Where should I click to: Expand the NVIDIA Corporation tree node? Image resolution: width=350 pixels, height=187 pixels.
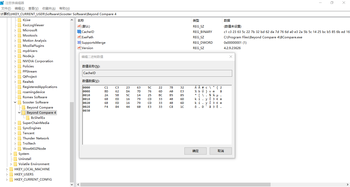pos(15,61)
